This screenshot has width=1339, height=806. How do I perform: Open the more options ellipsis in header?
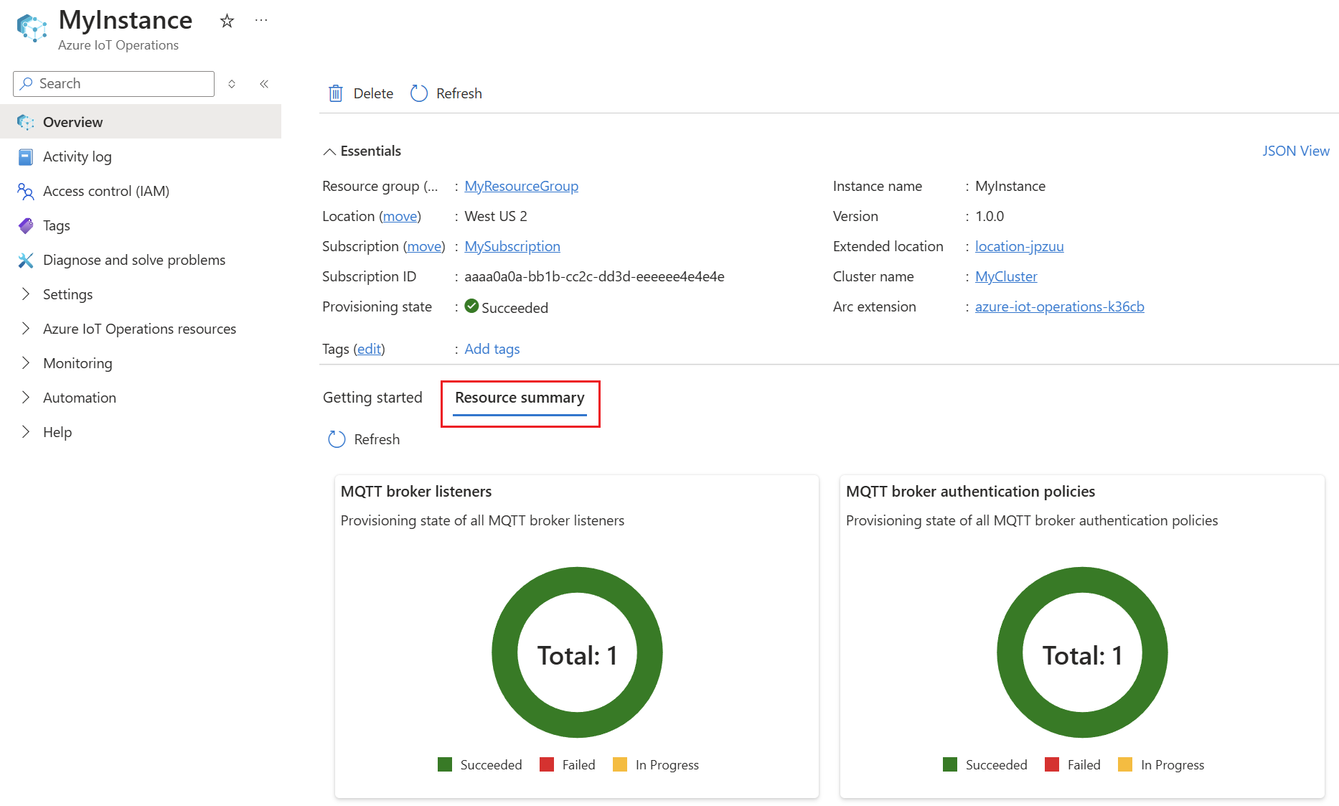click(261, 21)
